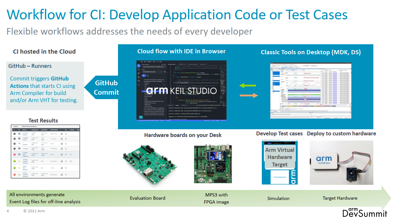
Task: Open the 2. Prepare job link
Action: (25, 149)
